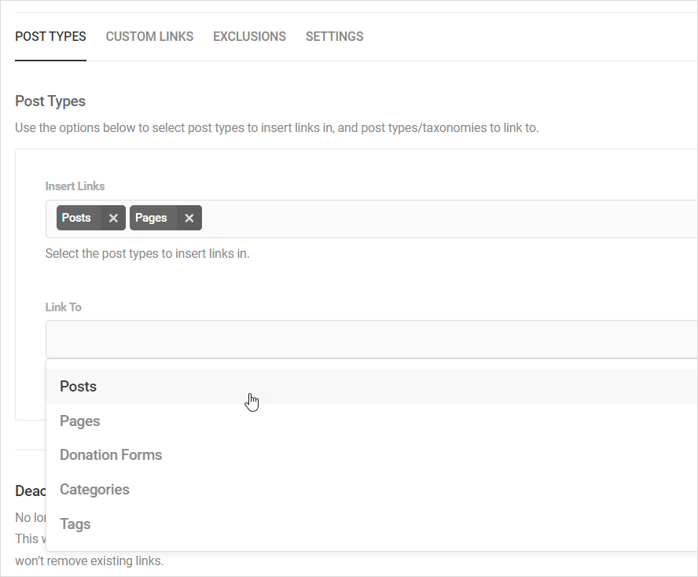Click the Posts chip in Insert Links

point(76,218)
